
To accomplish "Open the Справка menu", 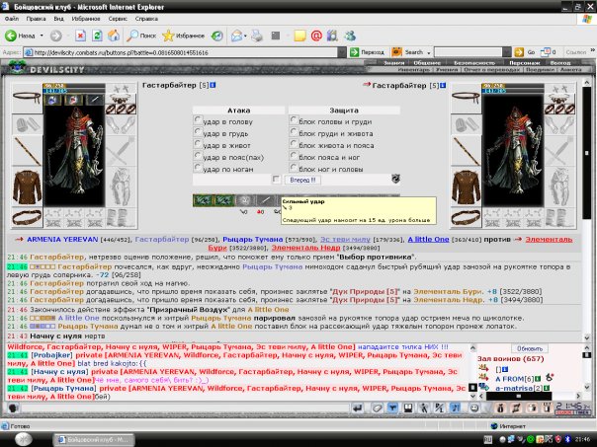I will click(x=146, y=19).
